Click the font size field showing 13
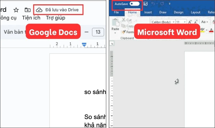The image size is (215, 128). [98, 32]
